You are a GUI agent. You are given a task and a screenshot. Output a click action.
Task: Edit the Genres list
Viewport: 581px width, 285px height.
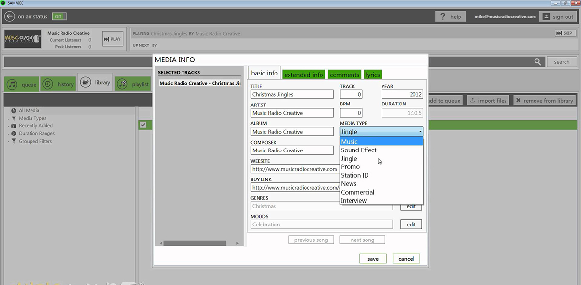coord(411,207)
